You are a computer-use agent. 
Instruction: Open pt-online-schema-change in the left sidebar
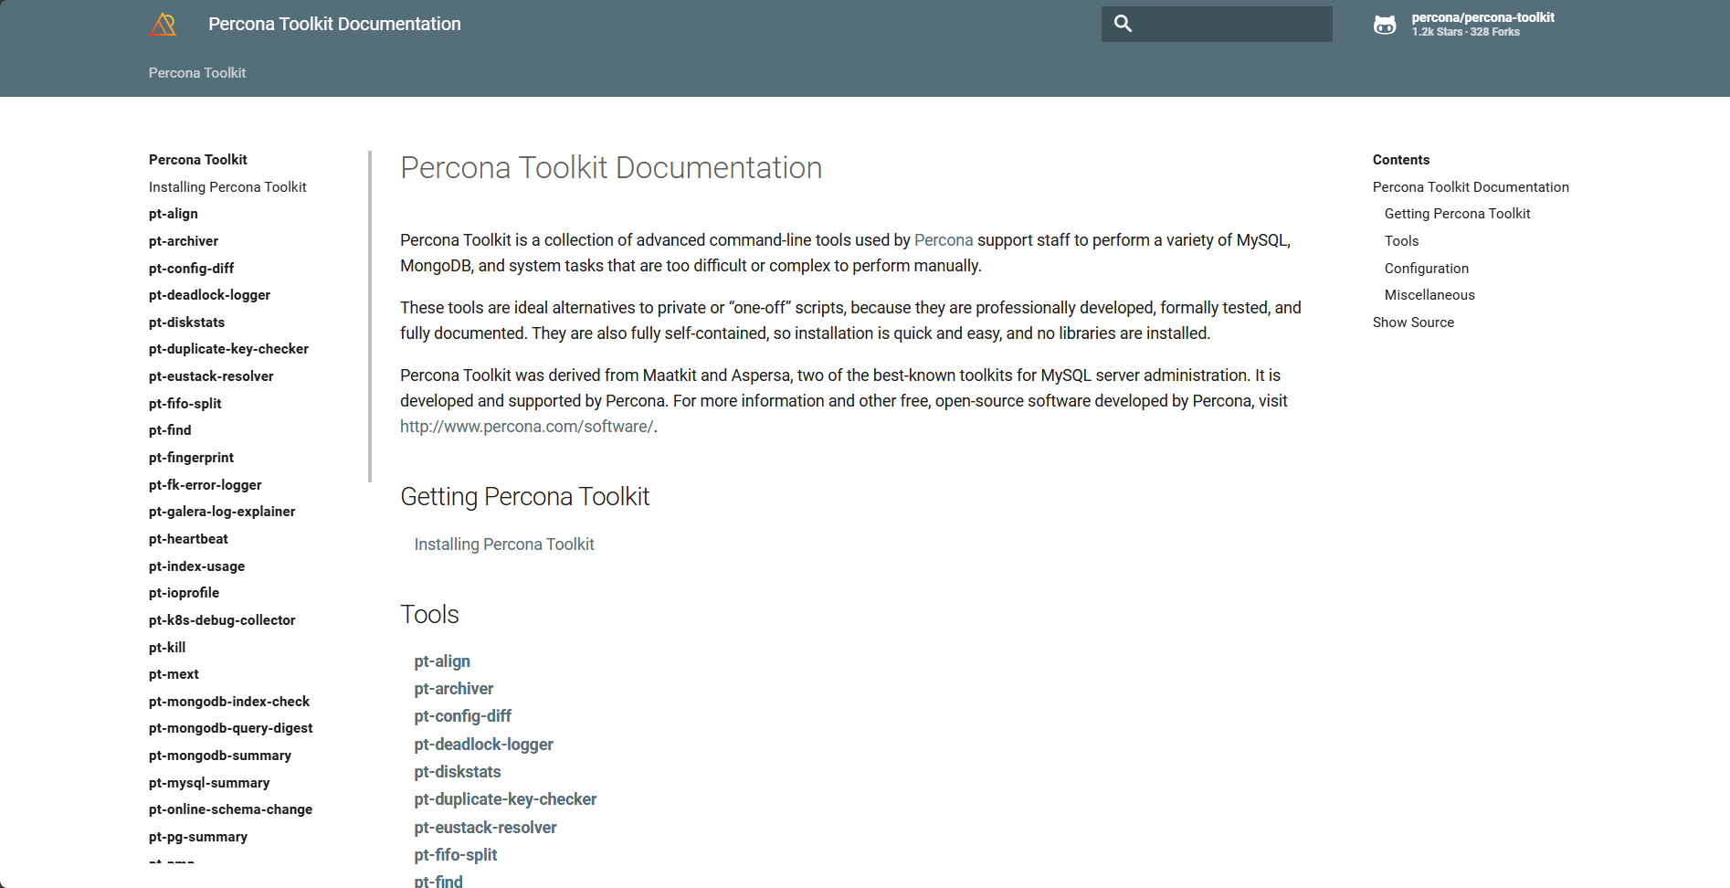tap(230, 809)
